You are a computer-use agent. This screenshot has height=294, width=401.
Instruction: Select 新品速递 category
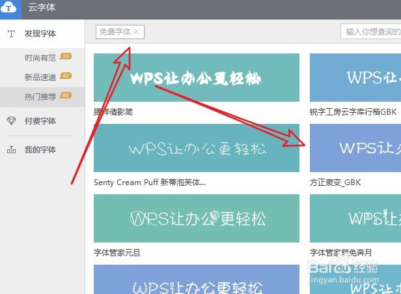(40, 77)
